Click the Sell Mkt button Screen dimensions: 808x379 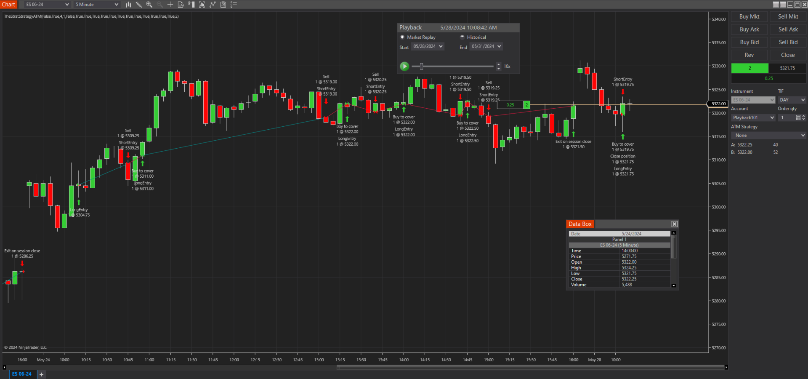(x=788, y=16)
